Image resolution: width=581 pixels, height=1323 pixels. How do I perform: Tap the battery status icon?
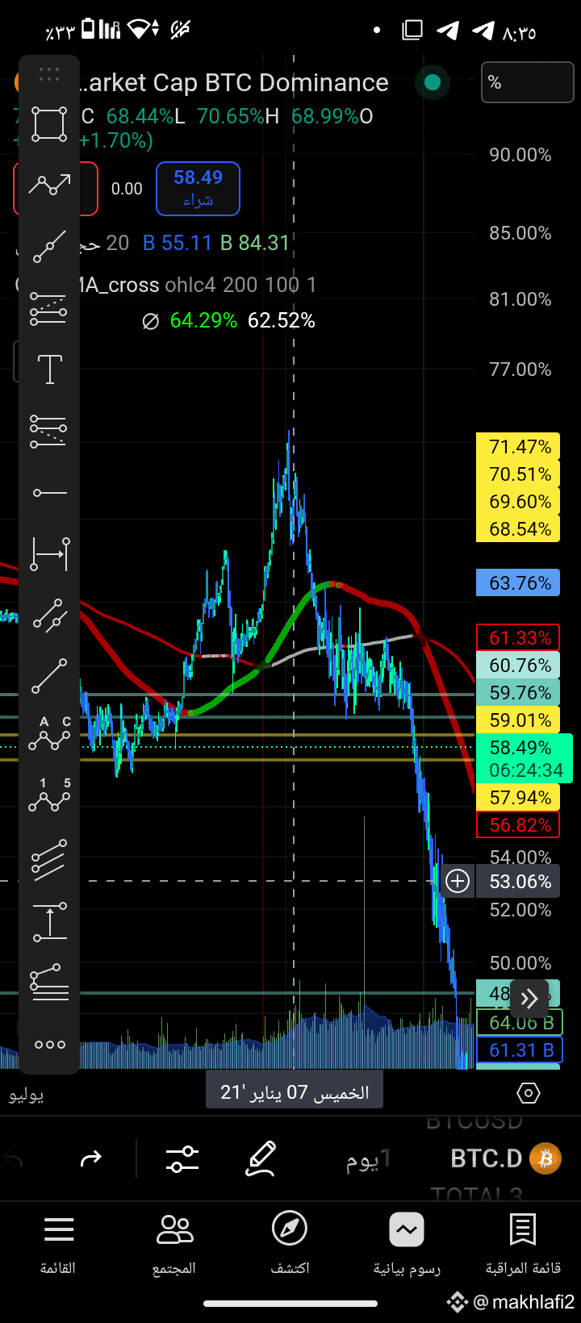[x=89, y=29]
